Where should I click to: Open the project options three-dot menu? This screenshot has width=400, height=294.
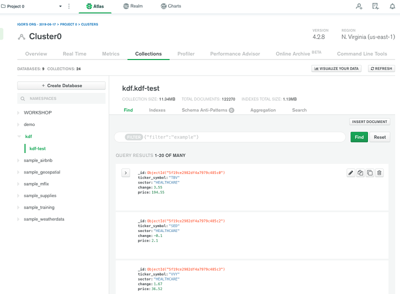pos(69,6)
